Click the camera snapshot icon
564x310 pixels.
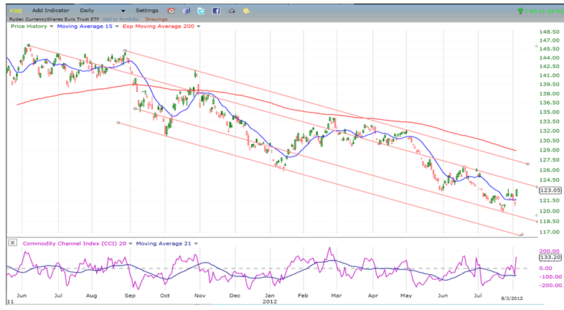232,11
